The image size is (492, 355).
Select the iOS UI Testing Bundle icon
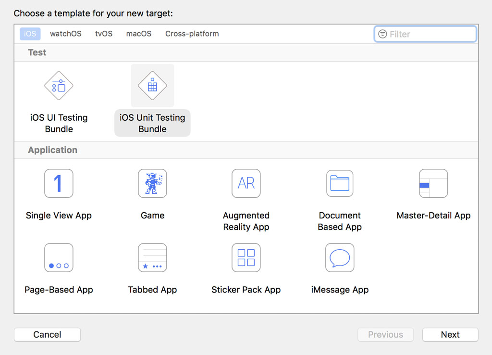pyautogui.click(x=59, y=86)
